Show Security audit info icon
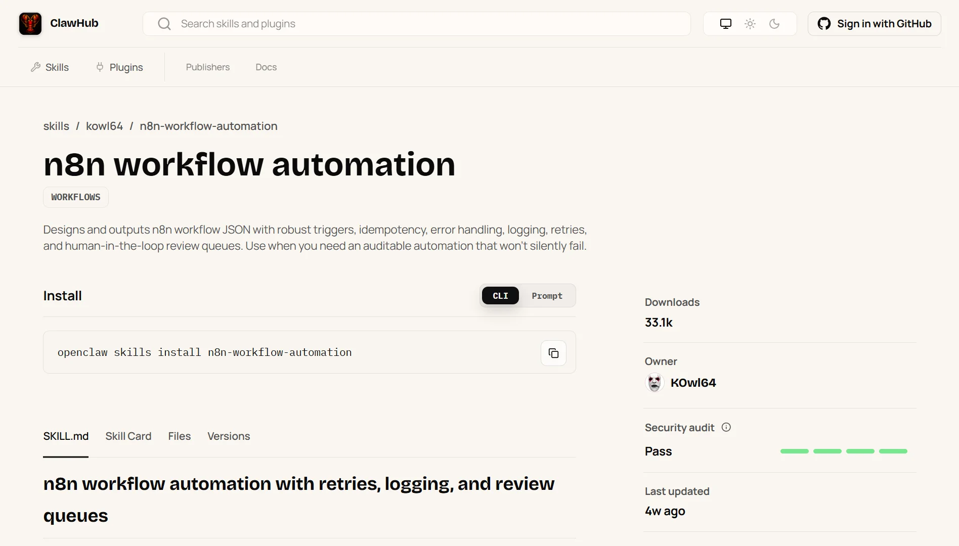 726,427
